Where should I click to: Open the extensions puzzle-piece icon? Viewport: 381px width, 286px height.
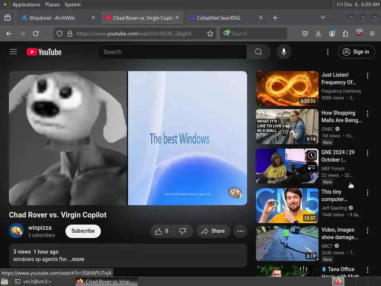[345, 34]
